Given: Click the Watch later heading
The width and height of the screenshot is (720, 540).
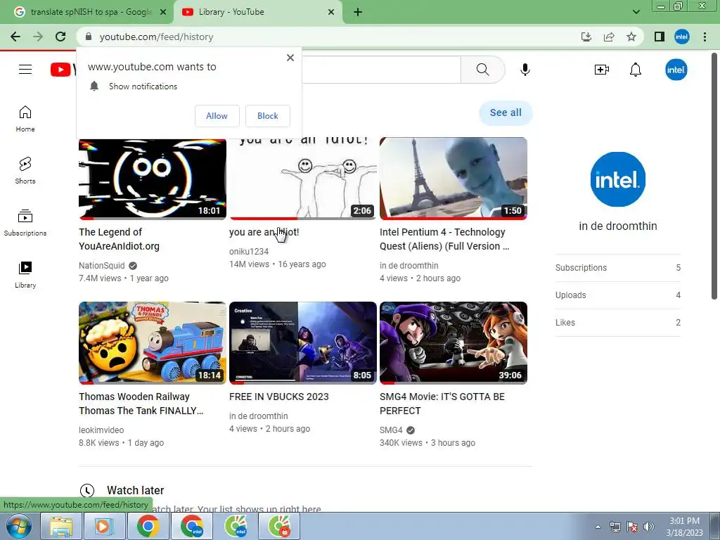Looking at the screenshot, I should (x=135, y=490).
